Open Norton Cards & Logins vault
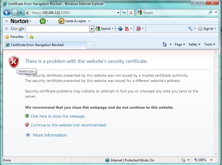Screen dimensions: 222x165 (69, 21)
